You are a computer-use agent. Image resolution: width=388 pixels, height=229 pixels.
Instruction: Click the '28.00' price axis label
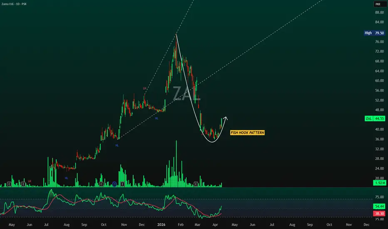[x=379, y=159]
